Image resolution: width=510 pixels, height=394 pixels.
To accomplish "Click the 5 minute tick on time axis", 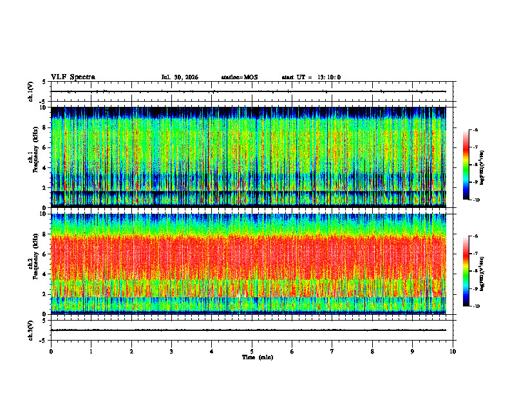I will coord(252,352).
